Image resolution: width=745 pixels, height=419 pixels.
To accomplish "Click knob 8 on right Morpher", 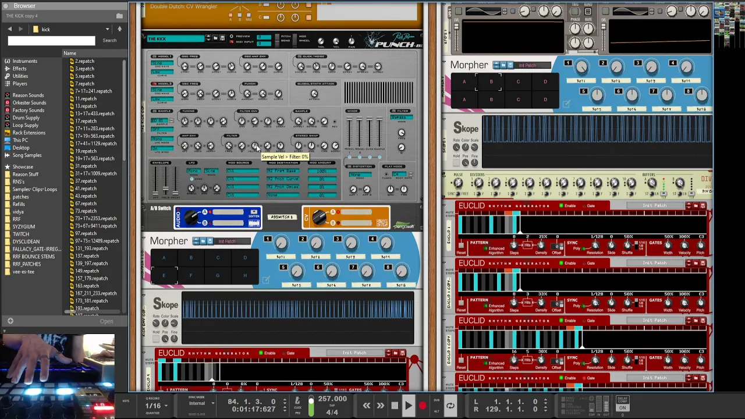I will [x=702, y=96].
